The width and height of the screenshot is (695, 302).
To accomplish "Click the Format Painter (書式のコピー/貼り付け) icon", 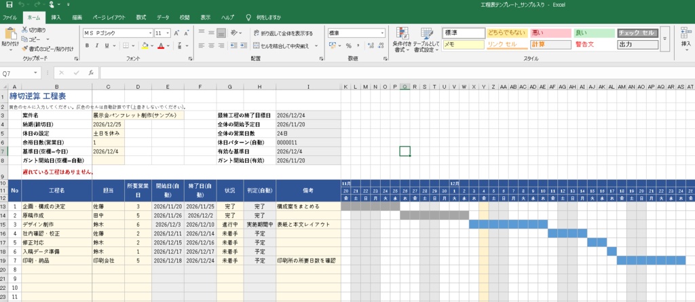I will 24,49.
